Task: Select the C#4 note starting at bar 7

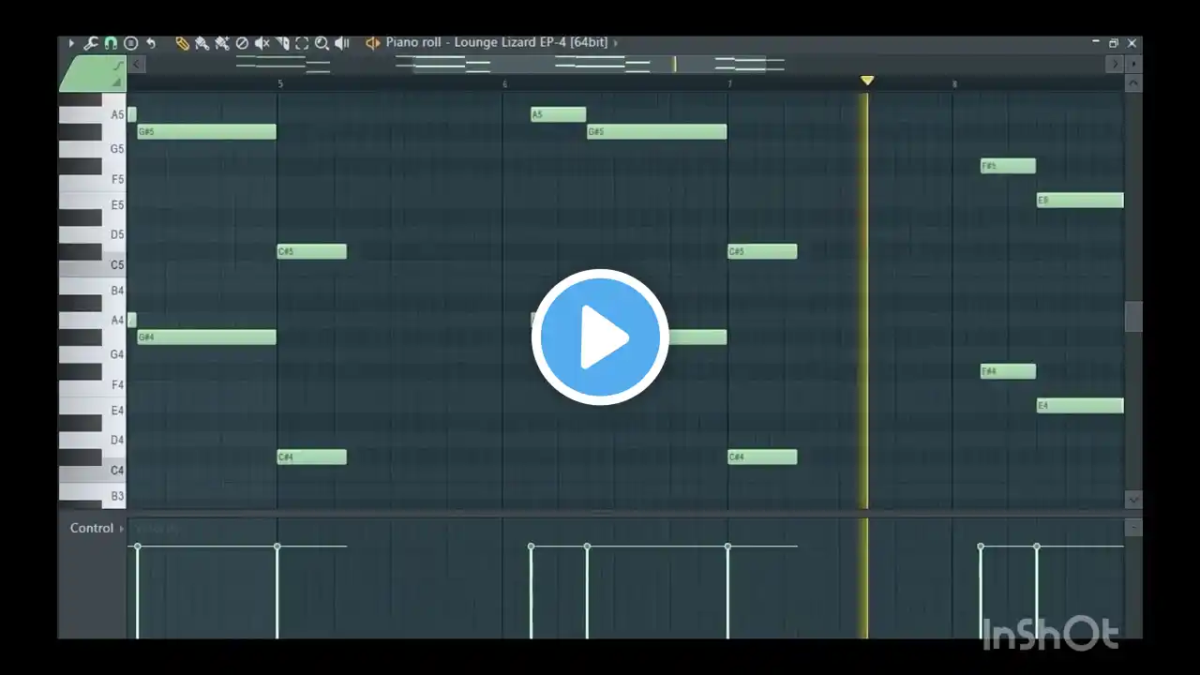Action: (x=762, y=457)
